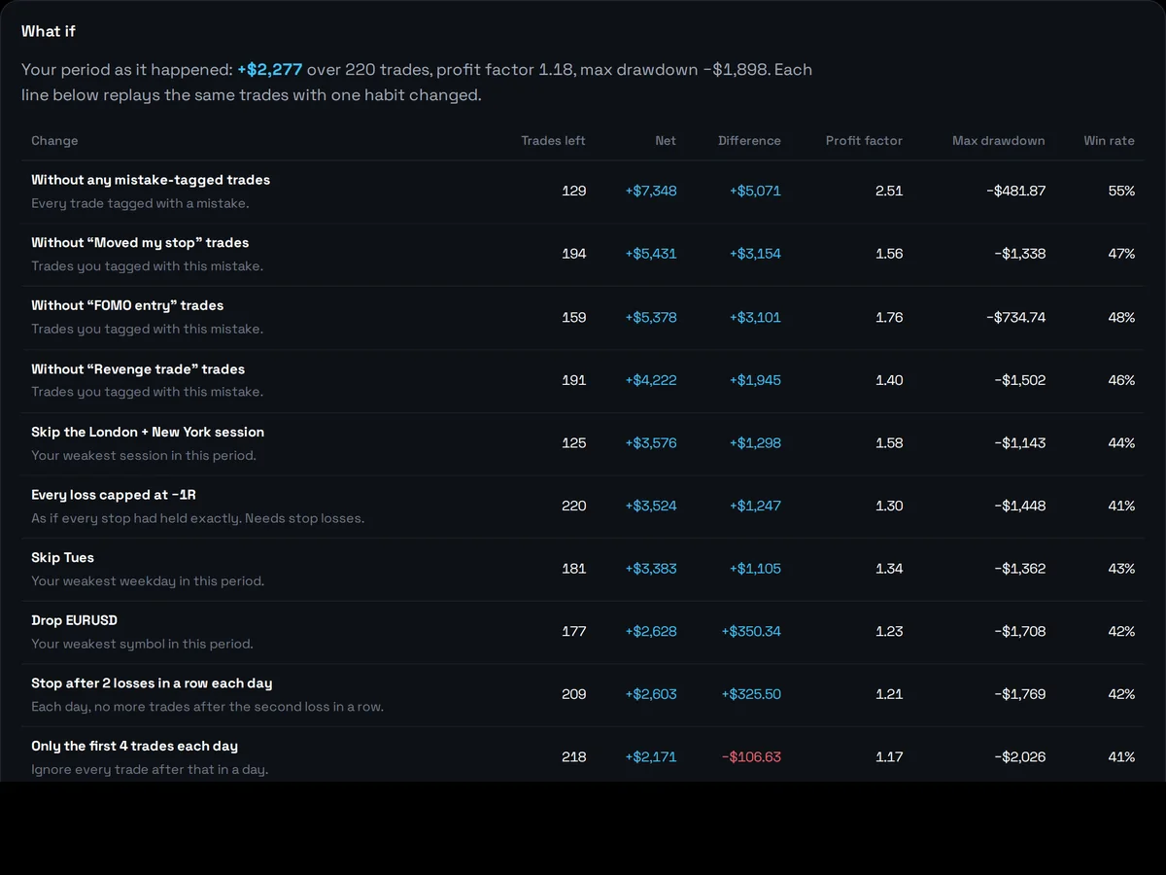Click the 2.51 profit factor value
The height and width of the screenshot is (875, 1166).
[889, 191]
